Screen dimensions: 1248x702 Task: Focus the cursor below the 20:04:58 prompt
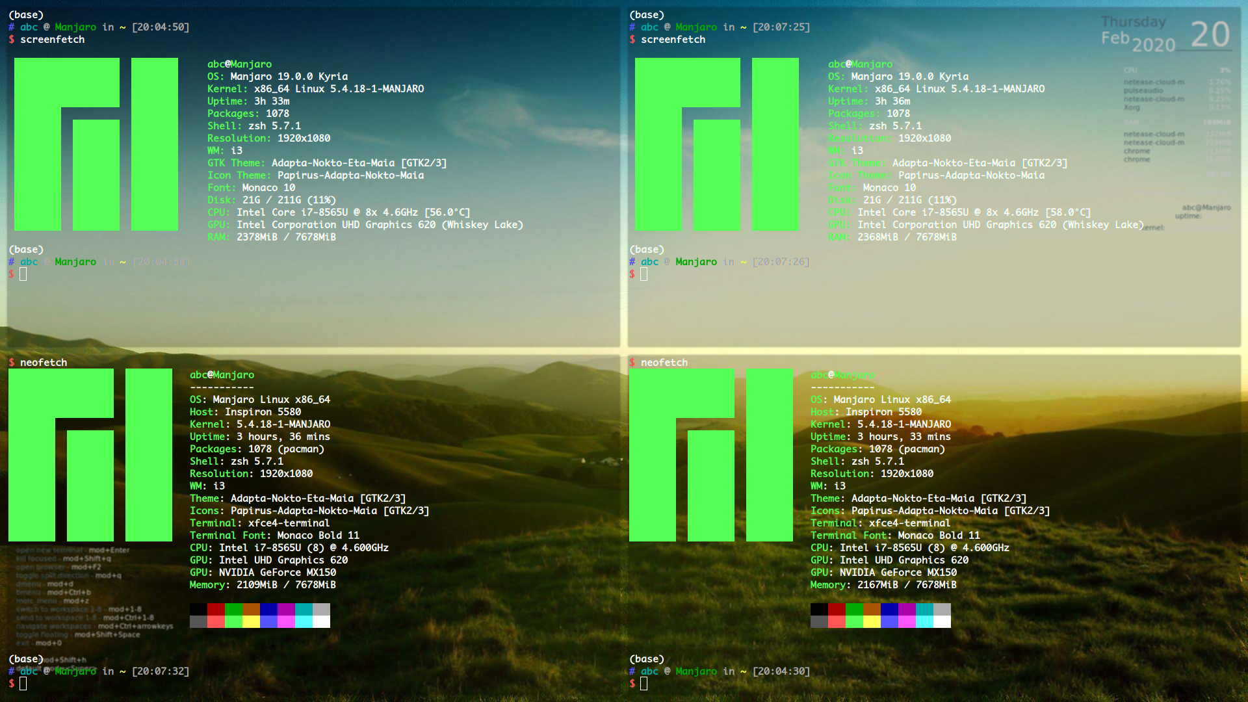pyautogui.click(x=23, y=274)
